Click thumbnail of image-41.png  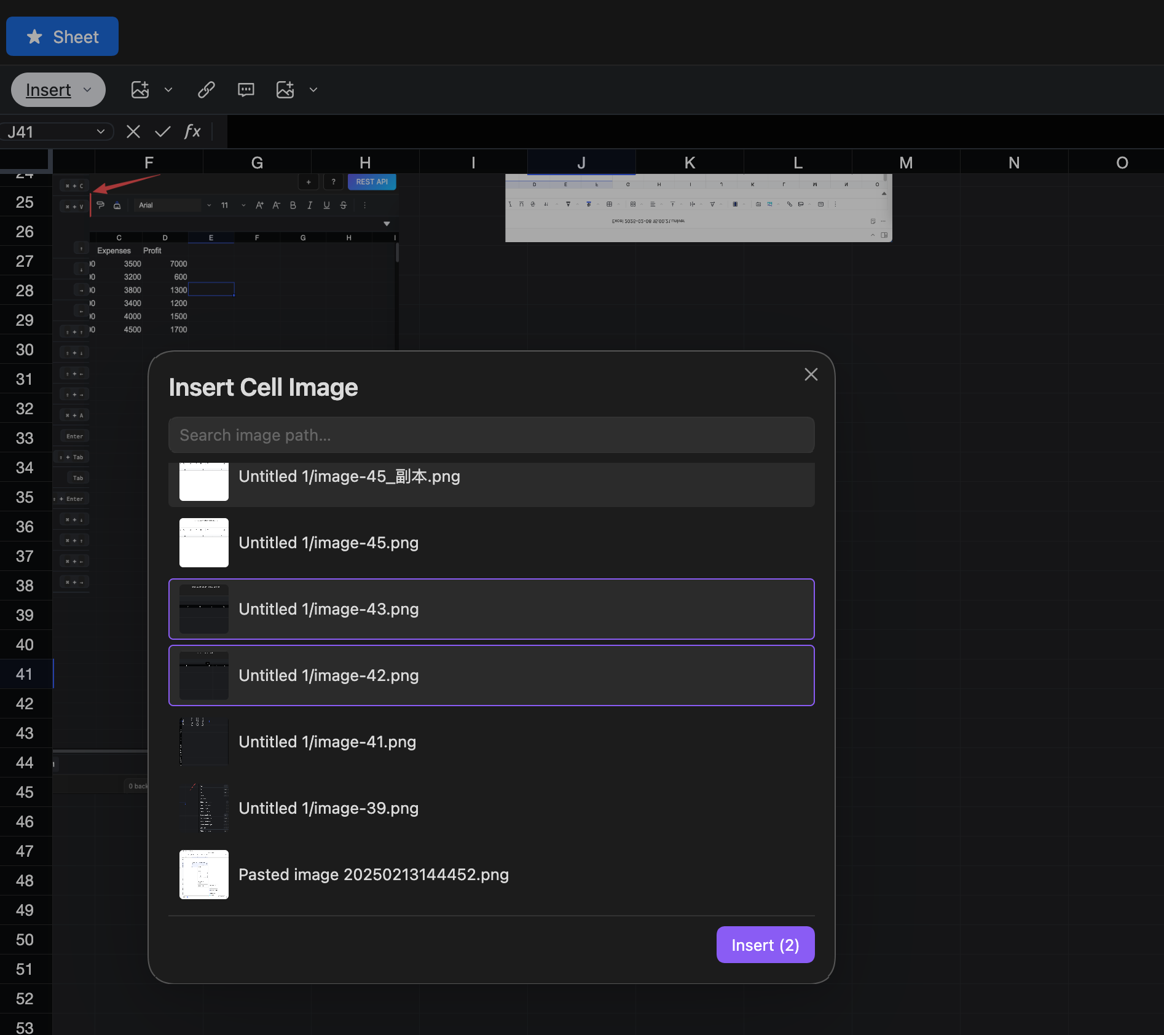(204, 742)
